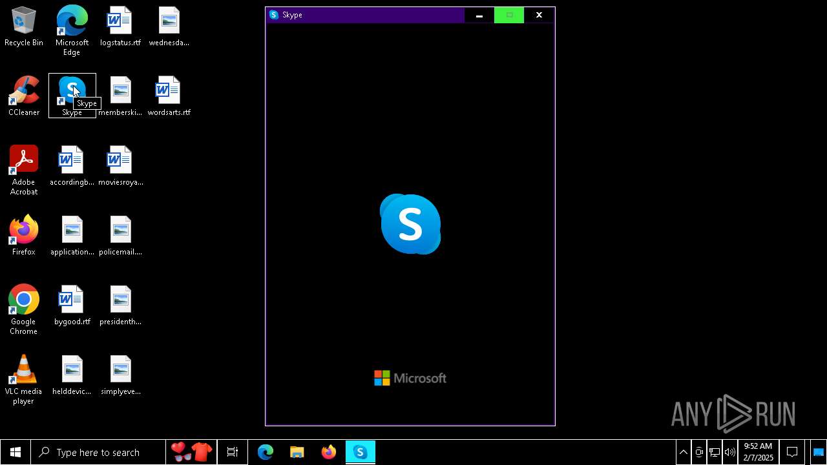
Task: Open the volume control tray icon
Action: (x=730, y=452)
